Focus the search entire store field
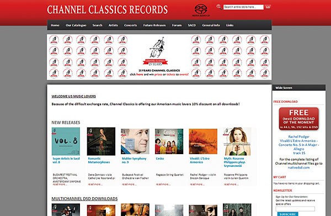Viewport: 331px width, 216px height. [x=243, y=7]
